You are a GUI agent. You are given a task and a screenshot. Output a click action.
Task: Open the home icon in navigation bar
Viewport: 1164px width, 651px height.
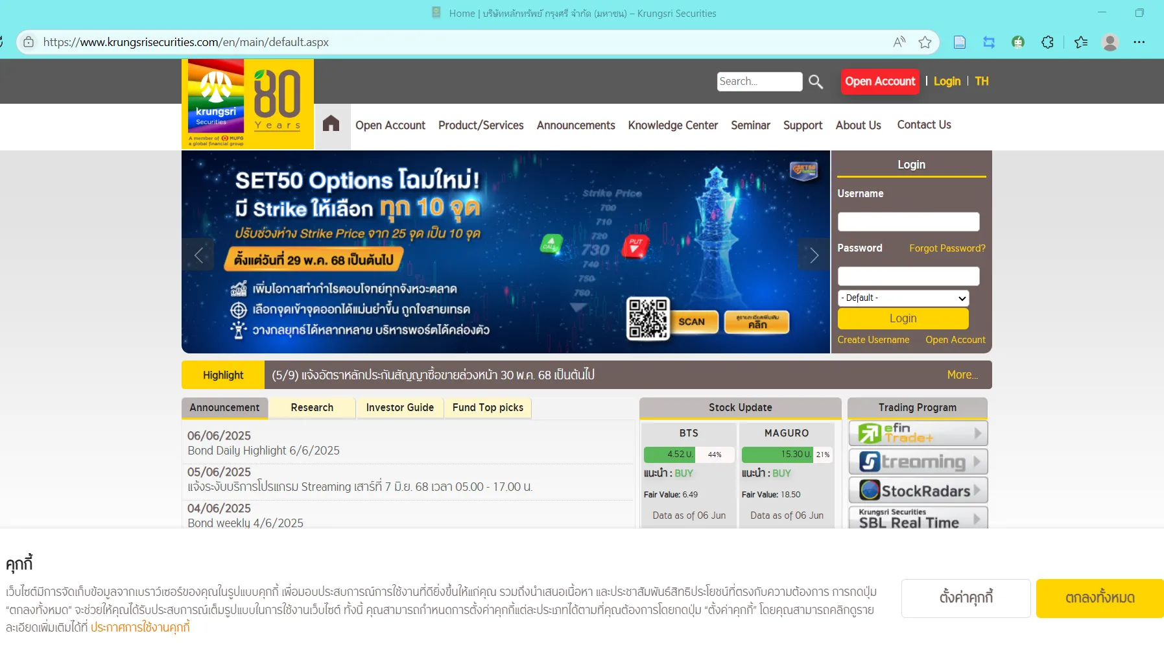[331, 124]
